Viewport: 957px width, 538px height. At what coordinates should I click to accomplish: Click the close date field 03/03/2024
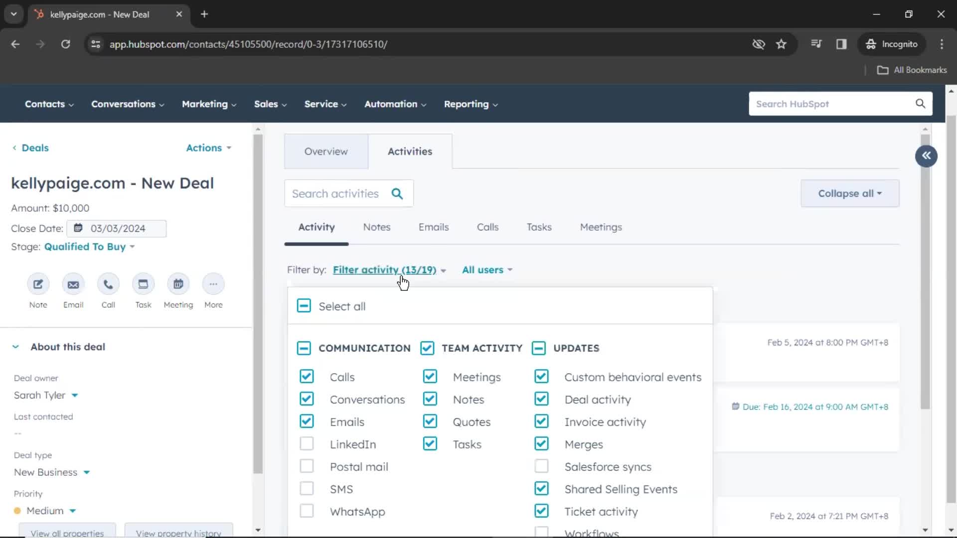pyautogui.click(x=117, y=229)
